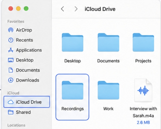
Task: Click the Favorites section header
Action: click(16, 21)
